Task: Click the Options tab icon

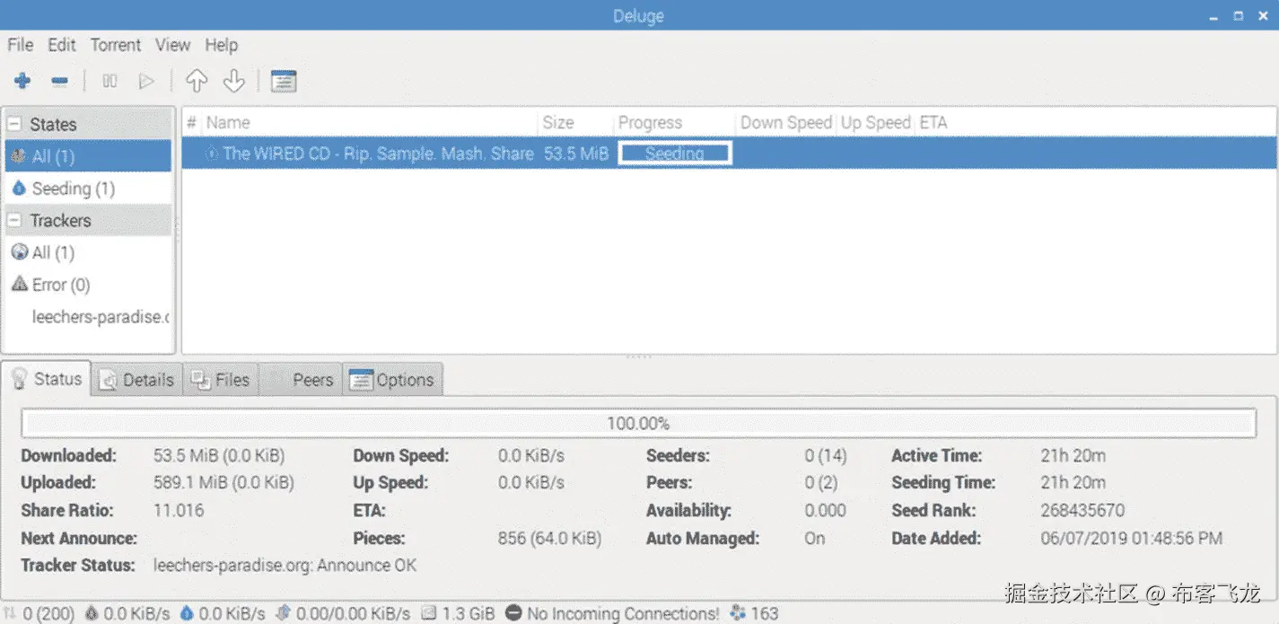Action: tap(361, 380)
